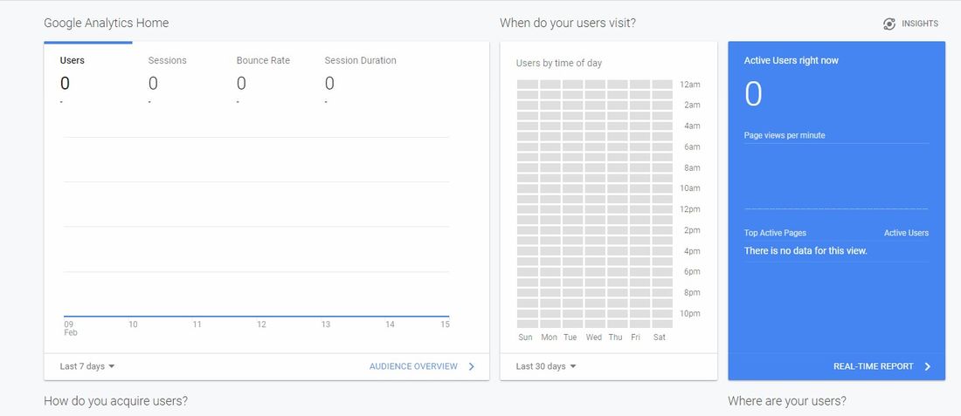Click the '09 Feb' chart axis date

point(71,329)
